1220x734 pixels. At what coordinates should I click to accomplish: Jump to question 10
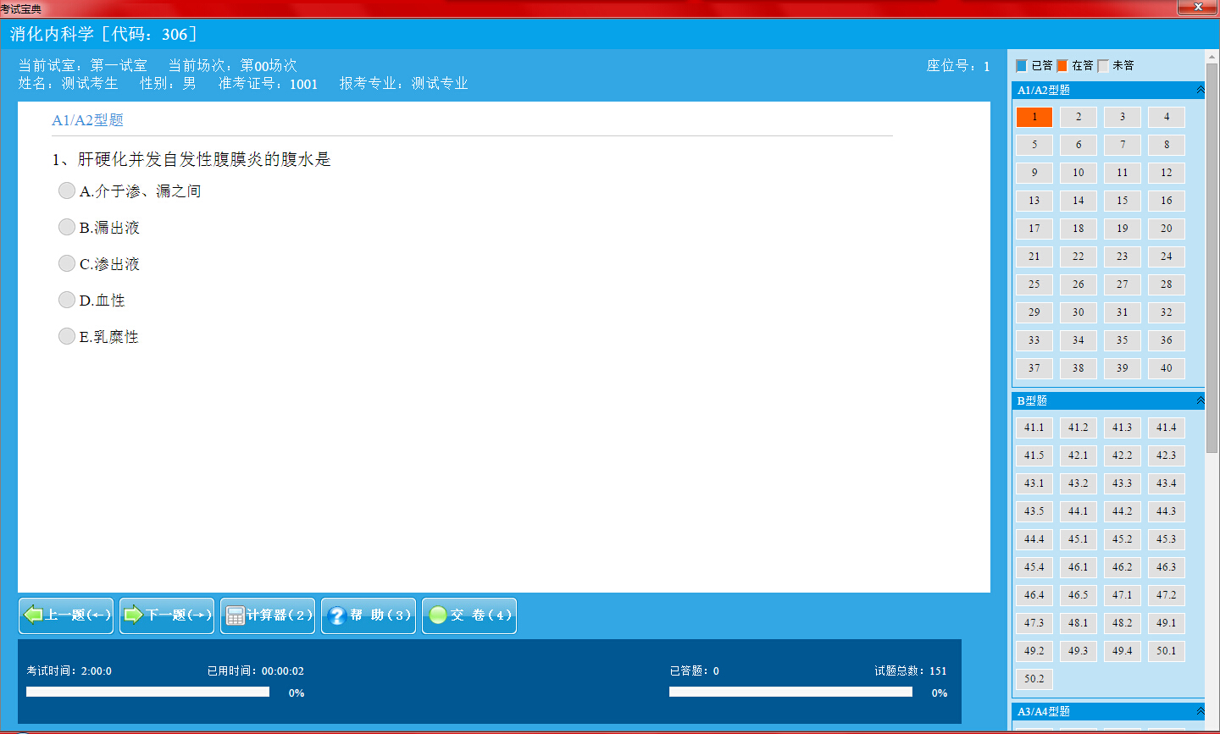click(x=1079, y=173)
